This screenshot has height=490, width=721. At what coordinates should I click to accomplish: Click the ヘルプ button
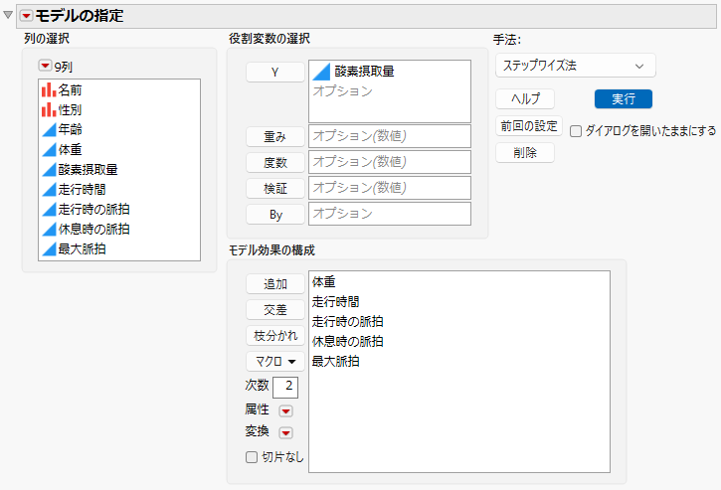point(525,98)
